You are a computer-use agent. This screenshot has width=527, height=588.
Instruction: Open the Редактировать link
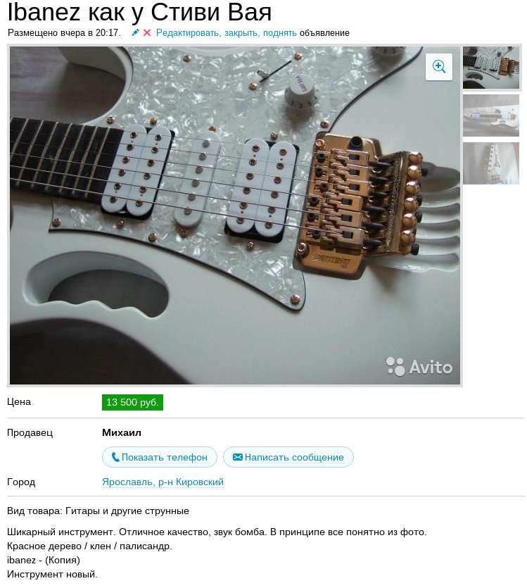click(189, 33)
